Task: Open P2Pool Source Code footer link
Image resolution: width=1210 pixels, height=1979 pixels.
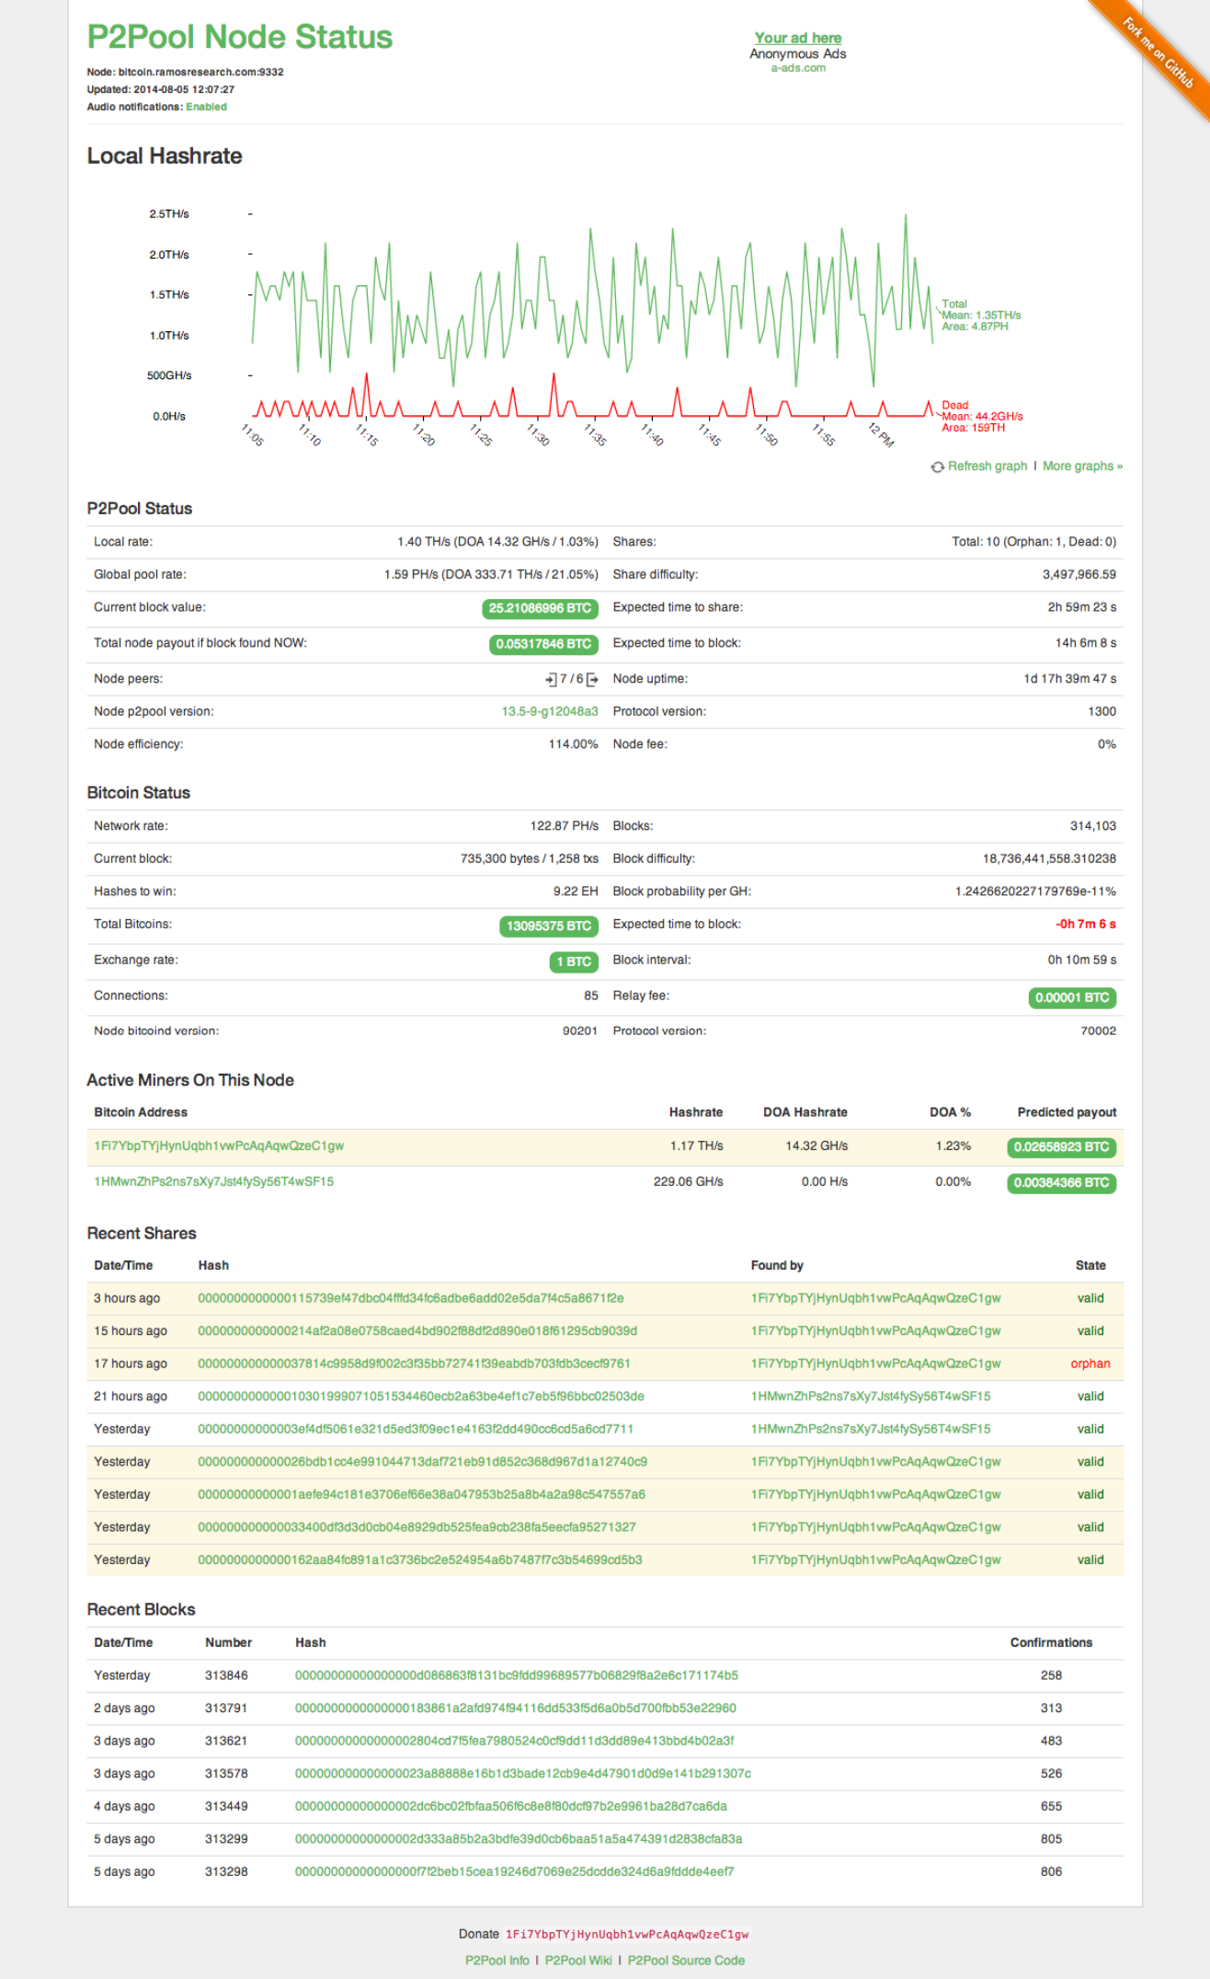Action: pyautogui.click(x=686, y=1961)
